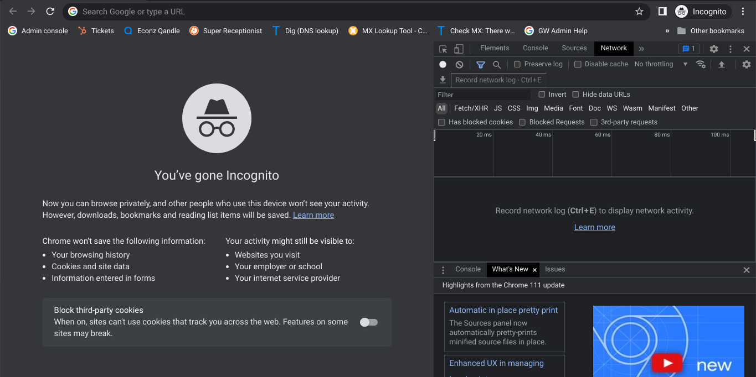Open Check MX bookmark

(x=476, y=31)
